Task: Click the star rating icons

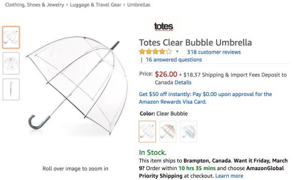Action: [x=156, y=52]
